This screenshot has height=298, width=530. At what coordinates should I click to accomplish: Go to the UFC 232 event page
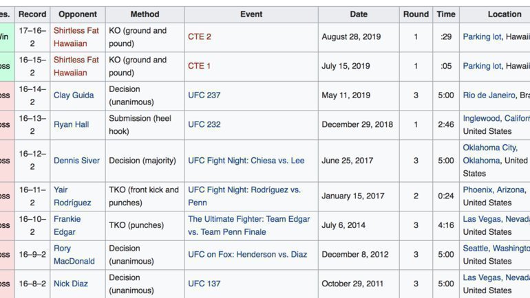pyautogui.click(x=204, y=124)
